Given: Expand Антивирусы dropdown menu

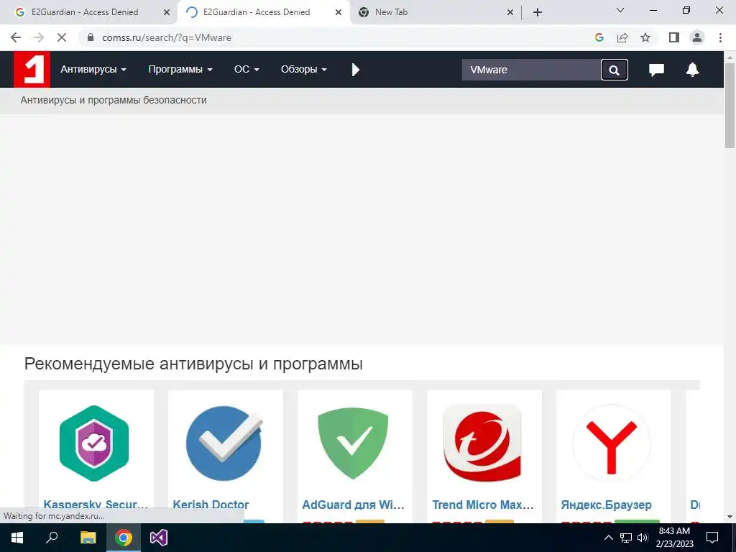Looking at the screenshot, I should click(x=93, y=70).
